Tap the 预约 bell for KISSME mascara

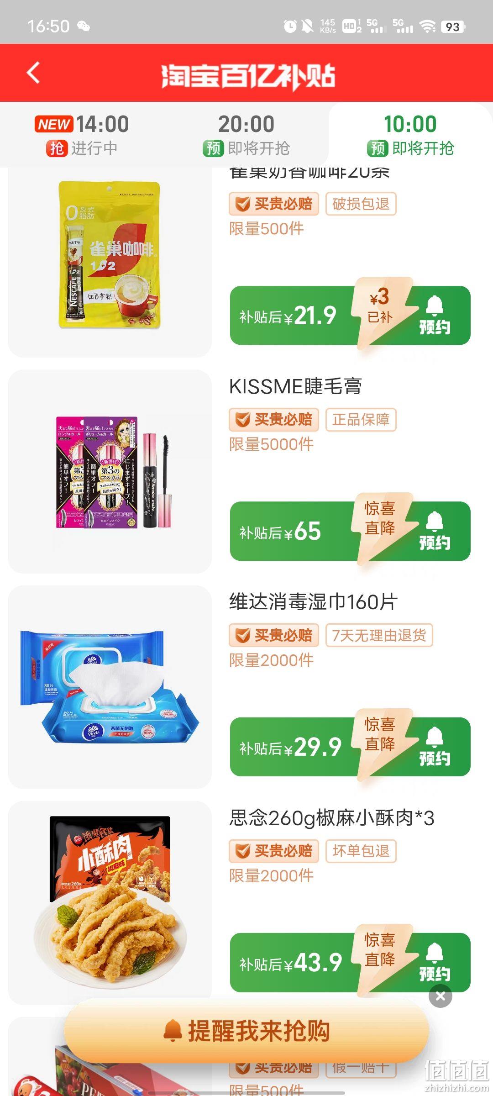click(x=435, y=531)
